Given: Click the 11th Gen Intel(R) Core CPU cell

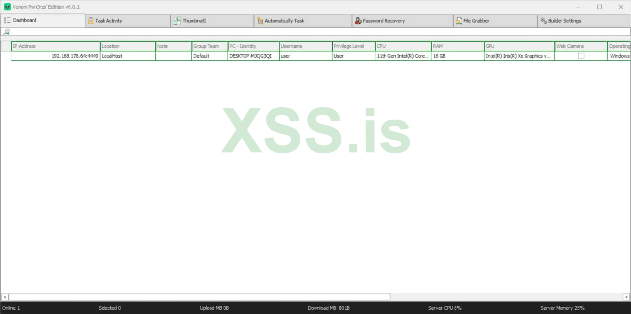Looking at the screenshot, I should (x=403, y=56).
